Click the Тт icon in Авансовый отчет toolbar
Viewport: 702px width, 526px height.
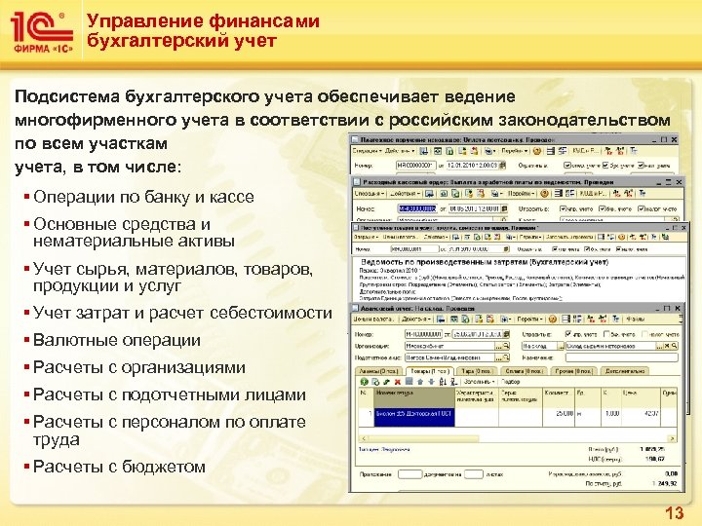pos(616,319)
